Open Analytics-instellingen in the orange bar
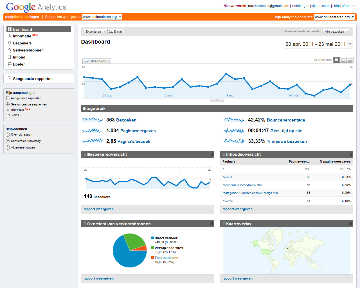This screenshot has height=288, width=360. 22,17
